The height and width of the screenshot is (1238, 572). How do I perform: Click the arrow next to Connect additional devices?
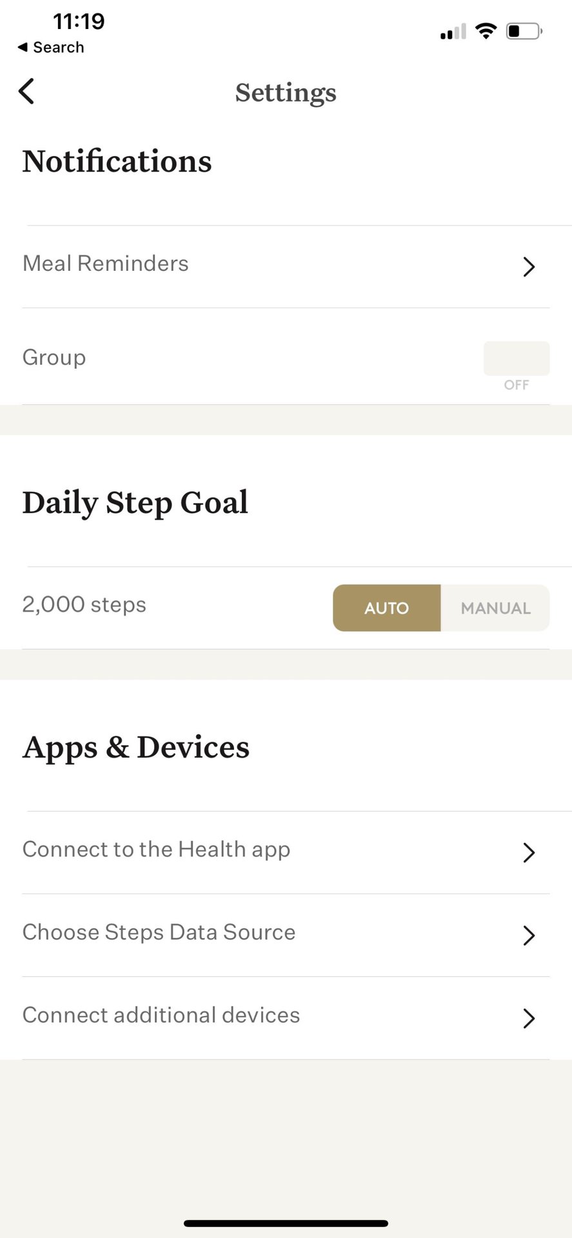point(529,1018)
